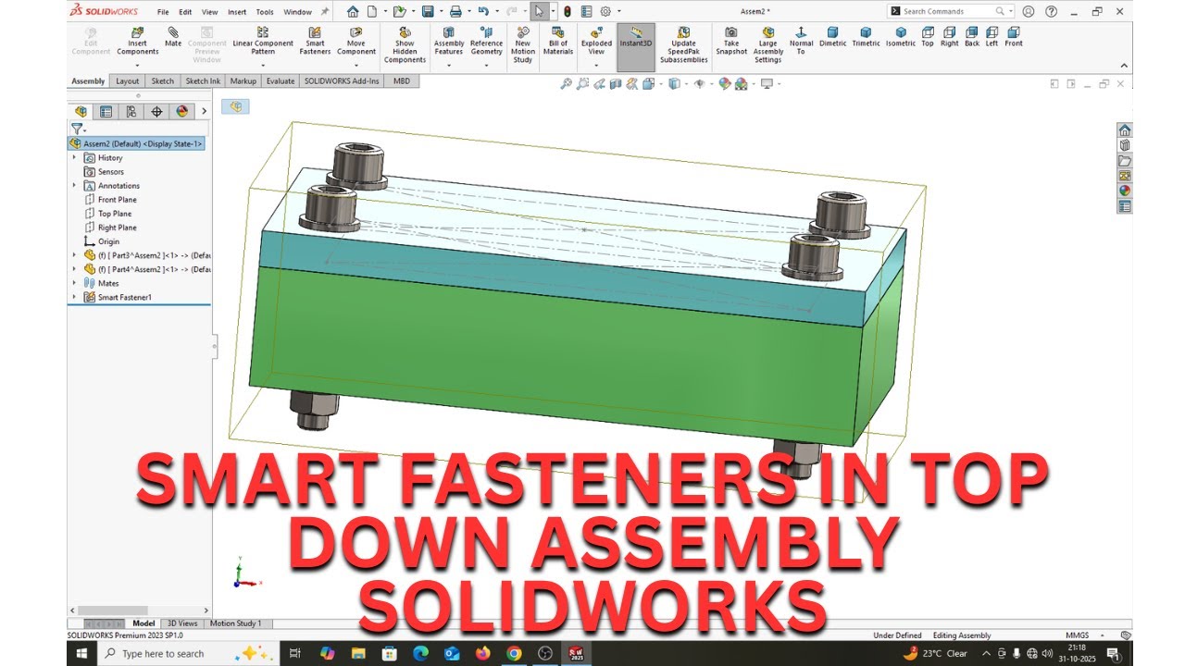The height and width of the screenshot is (666, 1185).
Task: Switch to the Sketch tab
Action: click(x=163, y=81)
